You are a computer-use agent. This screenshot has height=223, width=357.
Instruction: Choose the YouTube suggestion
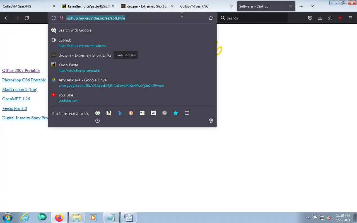click(x=132, y=98)
